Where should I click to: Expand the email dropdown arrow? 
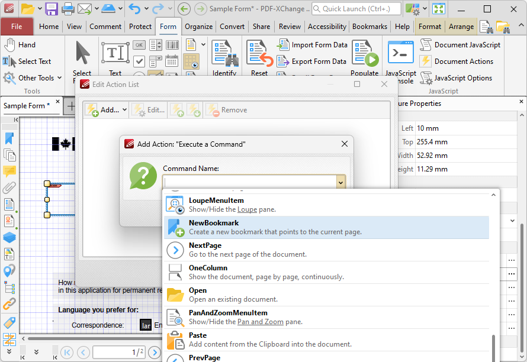point(97,9)
